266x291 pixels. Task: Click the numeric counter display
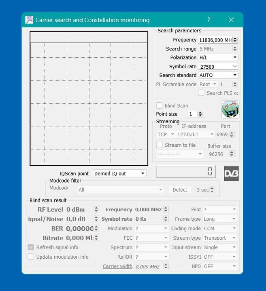(x=186, y=172)
